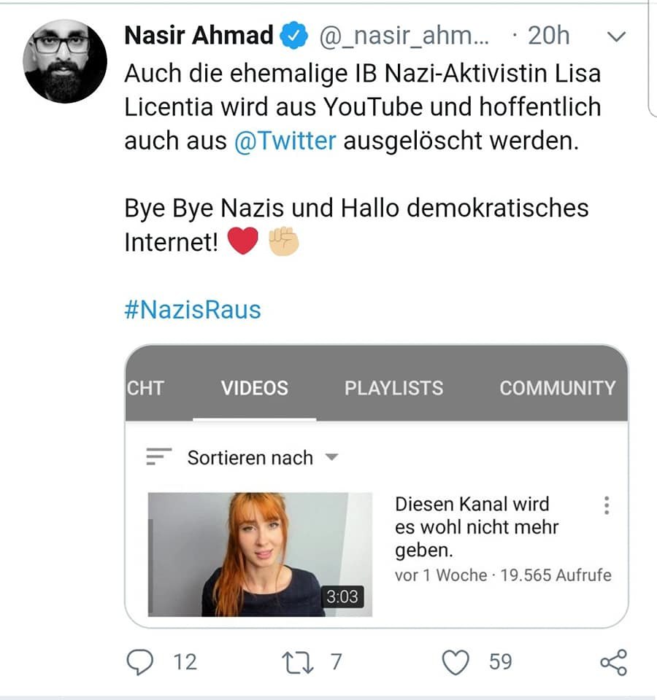Click the 20h tweet timestamp
The height and width of the screenshot is (700, 657).
[x=548, y=36]
